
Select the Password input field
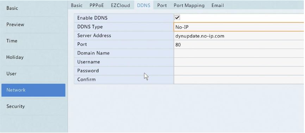[x=239, y=71]
